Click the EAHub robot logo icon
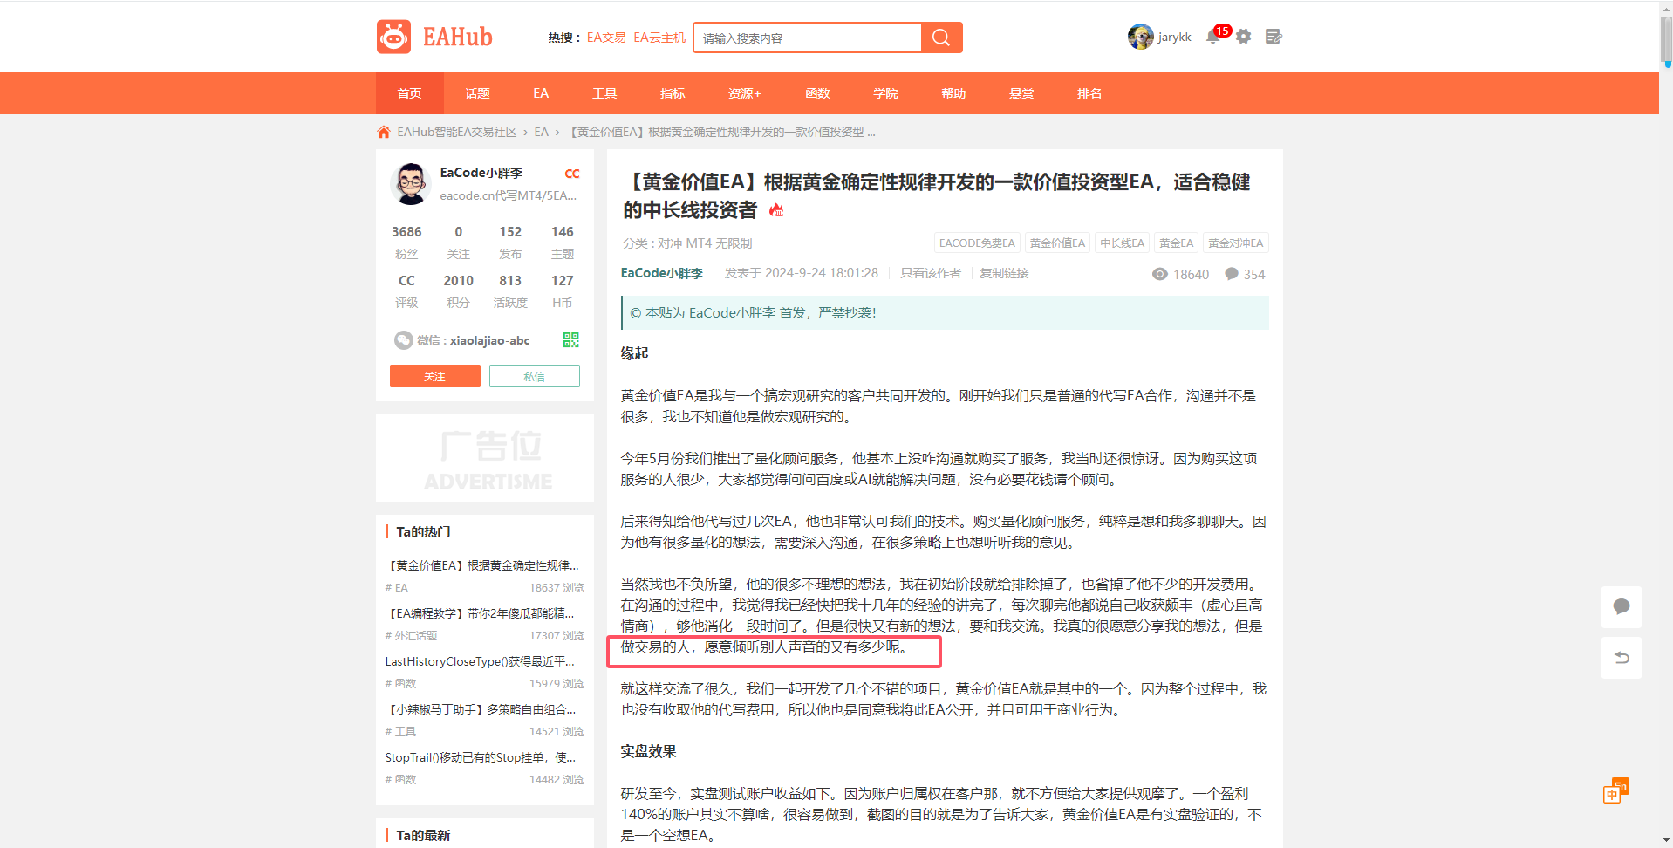The height and width of the screenshot is (848, 1673). [x=393, y=37]
